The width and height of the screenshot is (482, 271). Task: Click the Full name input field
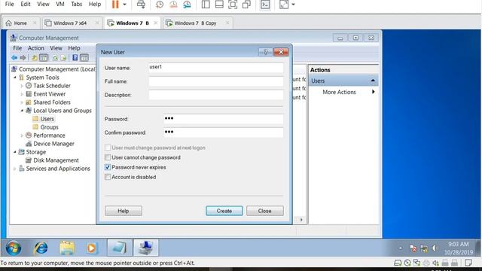click(216, 81)
